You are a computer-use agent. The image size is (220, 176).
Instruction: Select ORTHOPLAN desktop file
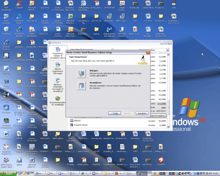(109, 5)
